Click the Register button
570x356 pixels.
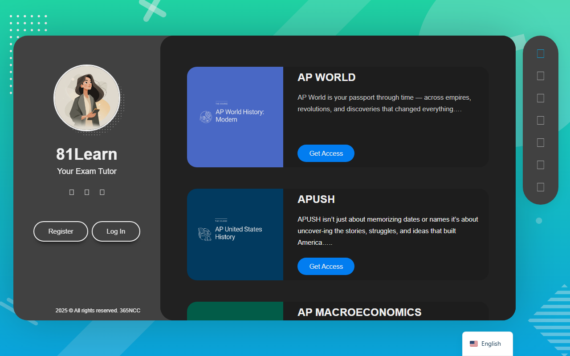(x=61, y=231)
